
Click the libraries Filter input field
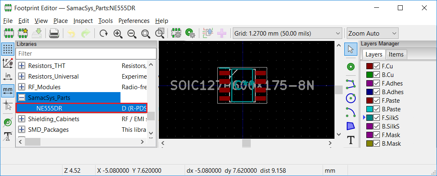point(86,53)
